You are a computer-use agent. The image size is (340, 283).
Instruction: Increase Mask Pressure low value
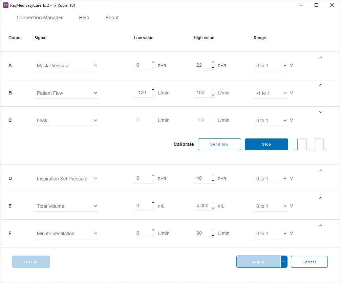click(x=153, y=62)
